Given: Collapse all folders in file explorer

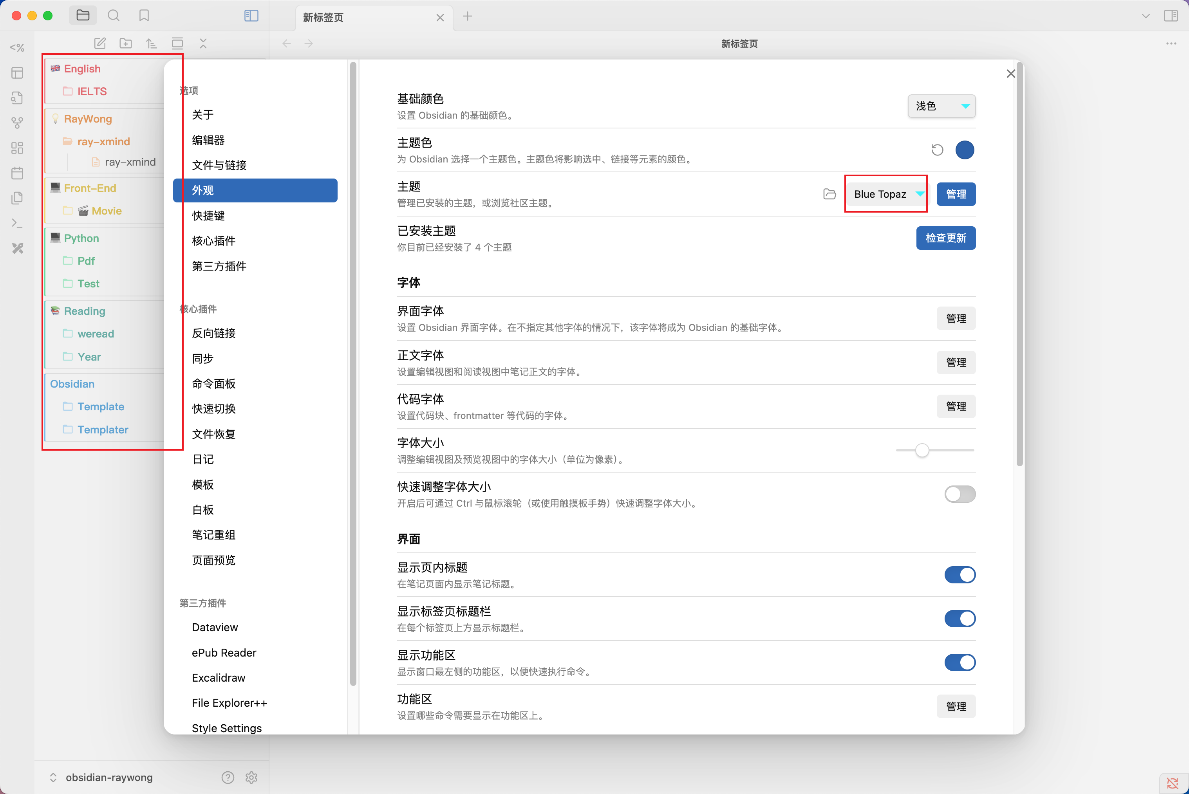Looking at the screenshot, I should (203, 43).
